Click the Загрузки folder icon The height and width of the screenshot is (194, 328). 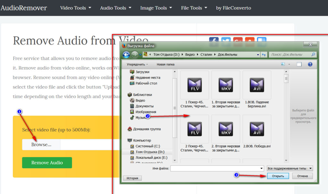[x=132, y=72]
